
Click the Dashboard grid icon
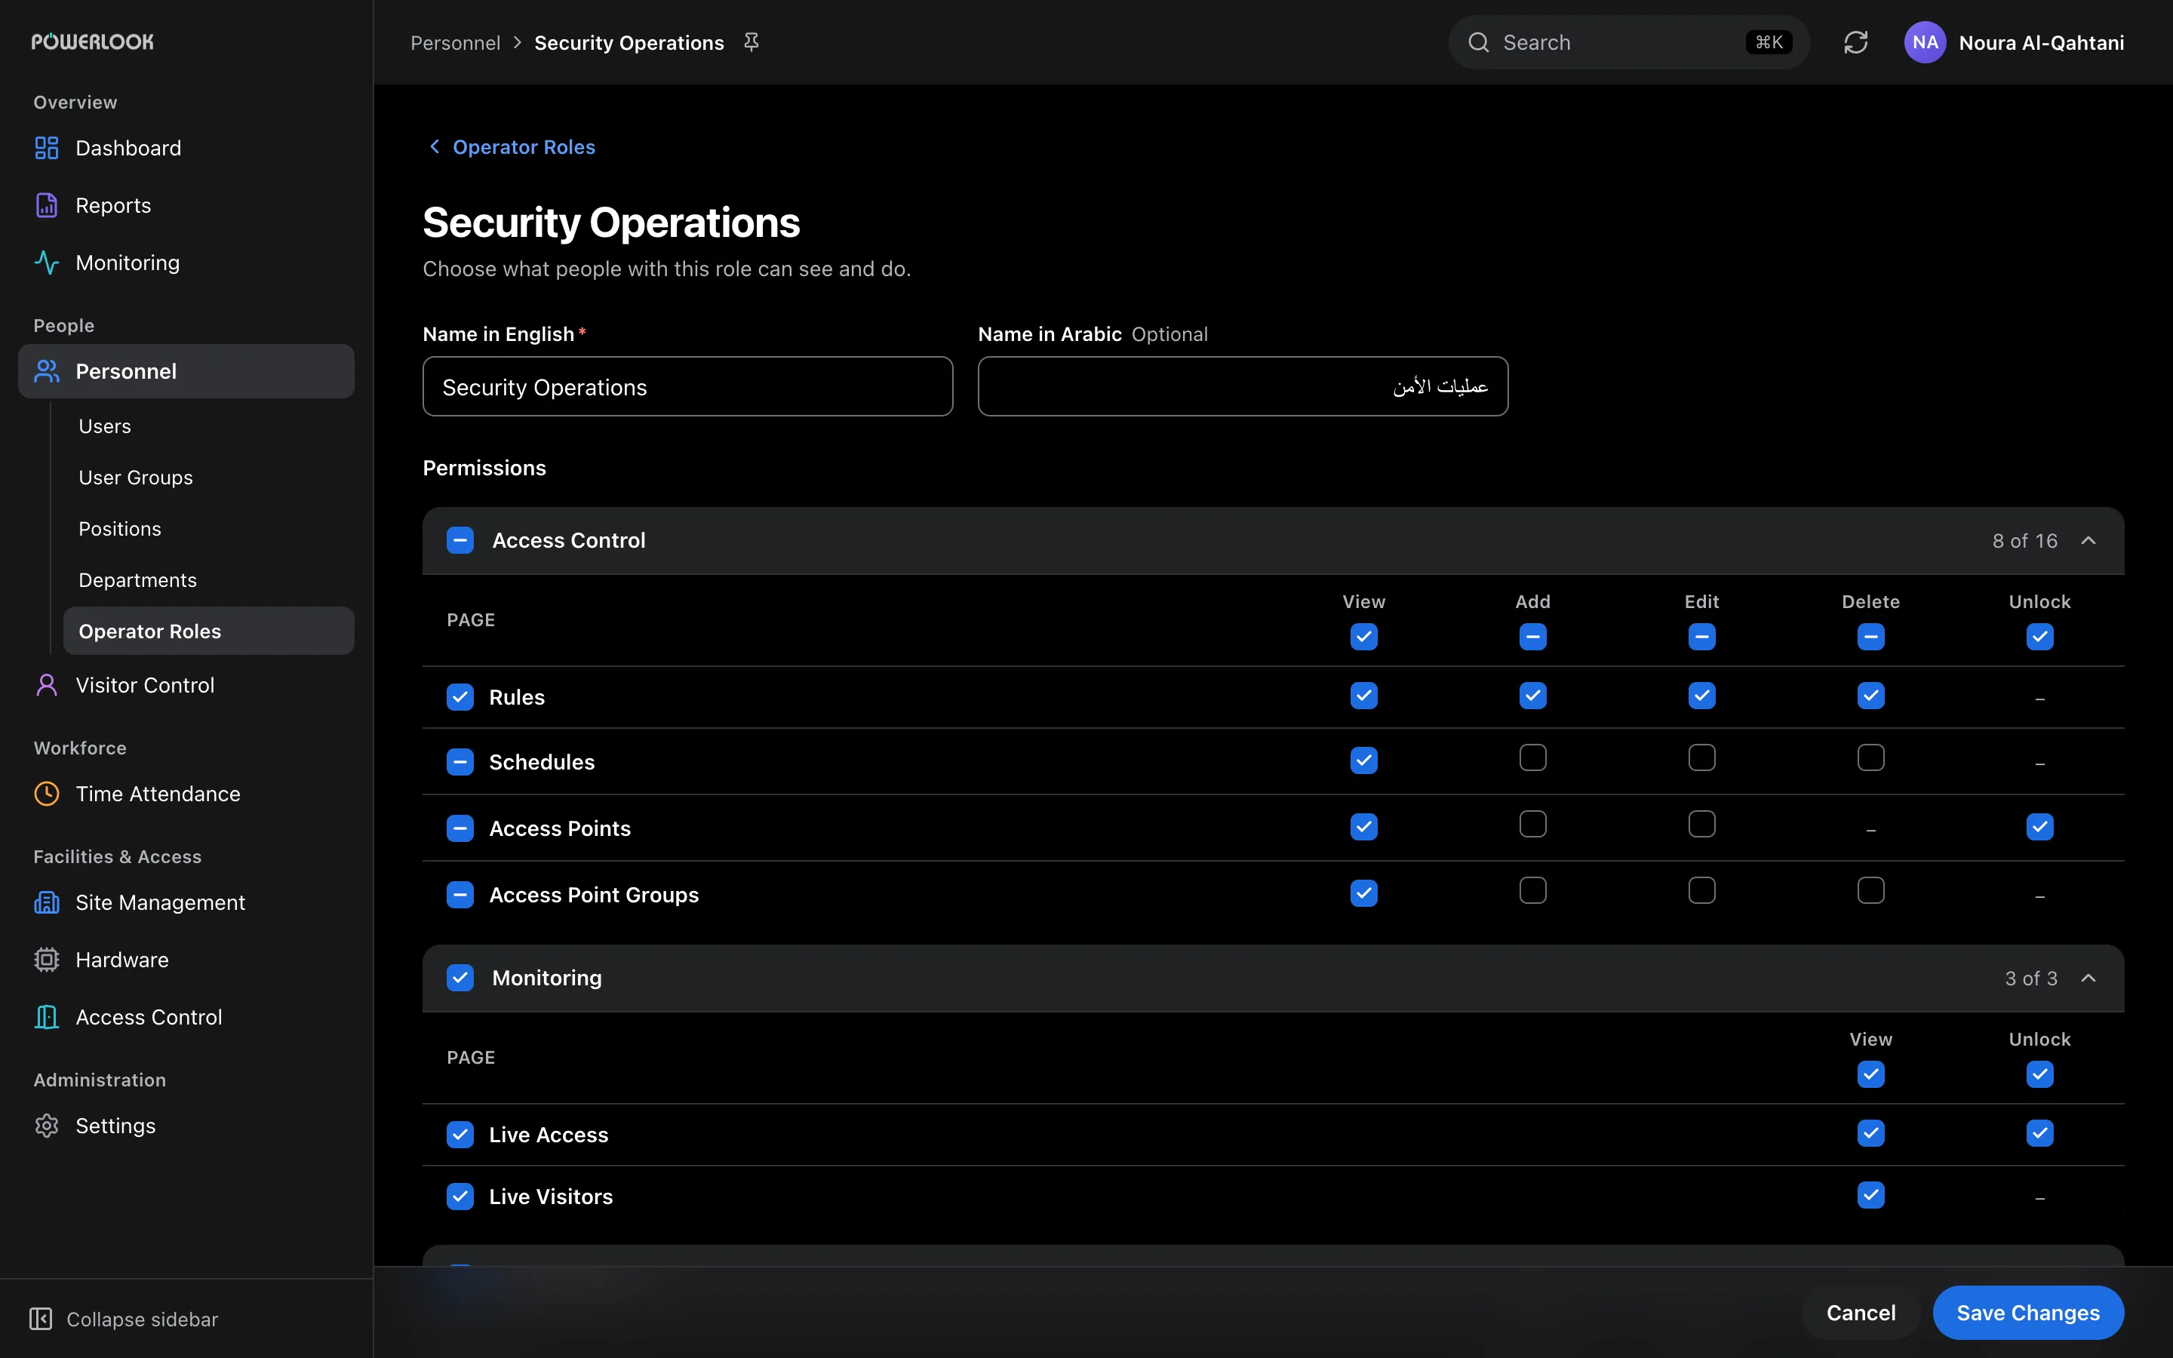tap(47, 148)
